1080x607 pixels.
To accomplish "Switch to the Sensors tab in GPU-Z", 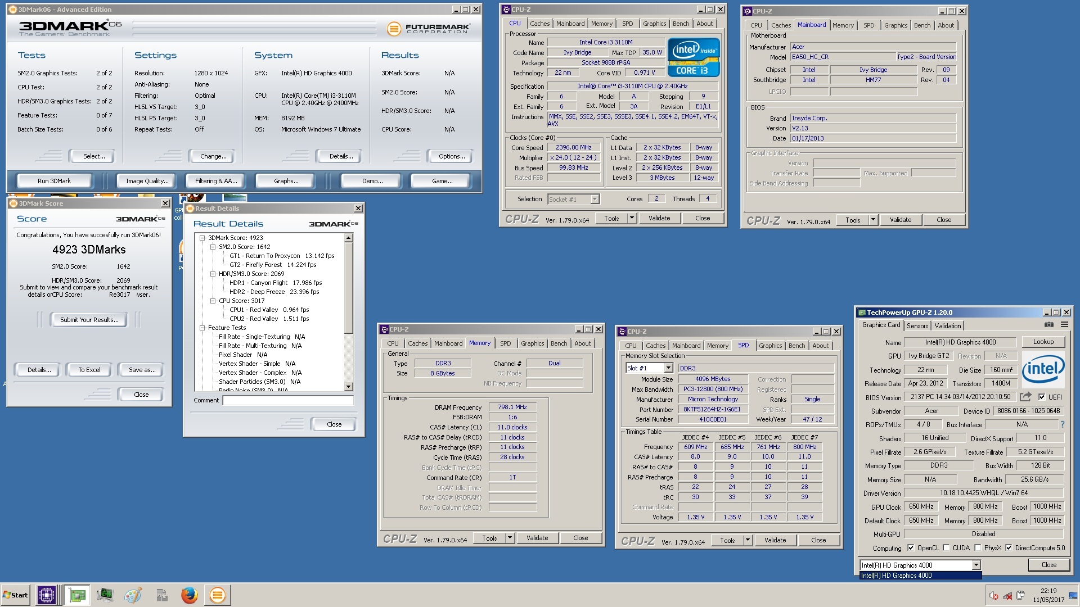I will coord(917,326).
